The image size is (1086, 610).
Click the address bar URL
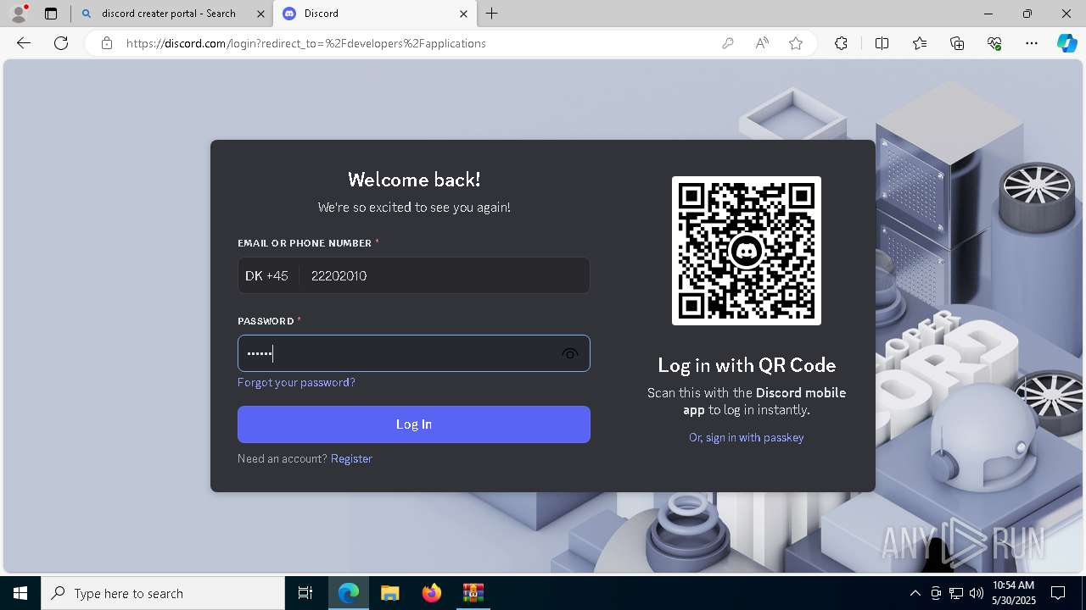click(x=306, y=43)
